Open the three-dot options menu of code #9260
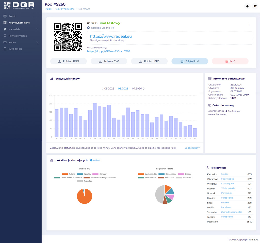This screenshot has width=260, height=243. [x=249, y=25]
